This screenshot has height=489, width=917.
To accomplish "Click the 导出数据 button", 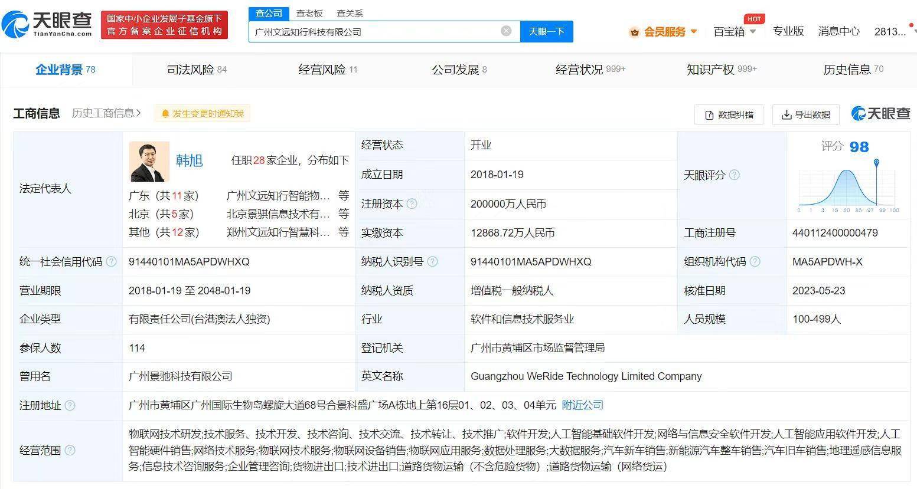I will click(x=805, y=114).
